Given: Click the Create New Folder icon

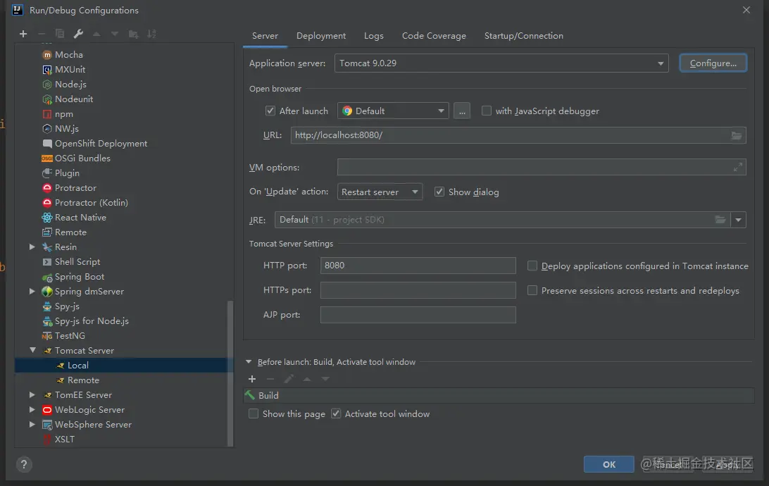Looking at the screenshot, I should [133, 34].
